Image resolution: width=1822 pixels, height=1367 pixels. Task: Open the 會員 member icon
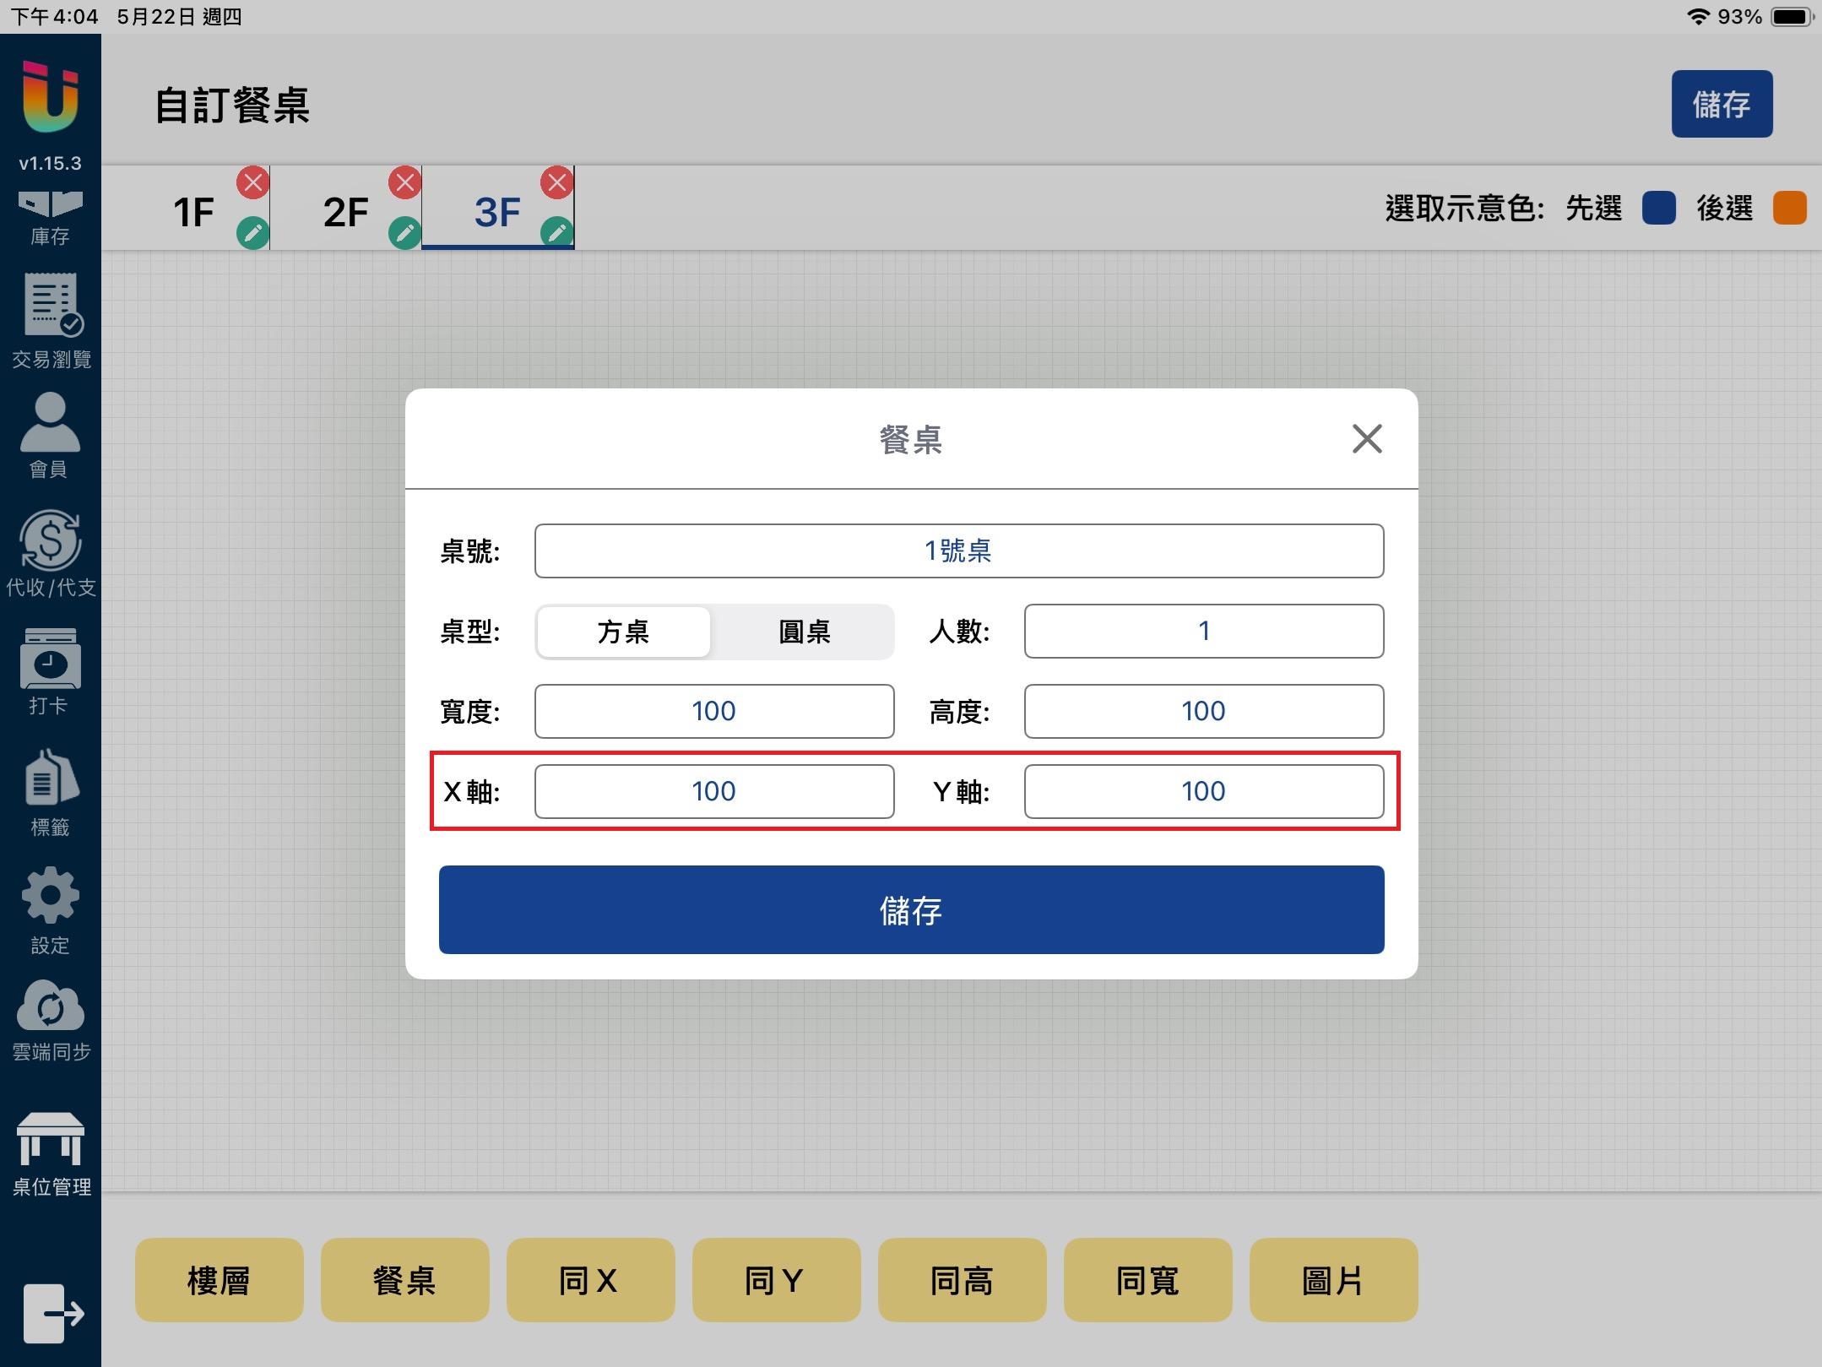click(50, 435)
